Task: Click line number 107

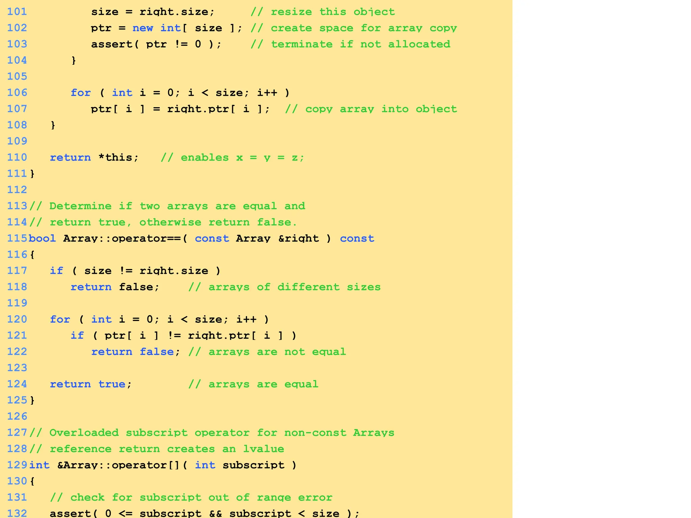Action: pyautogui.click(x=17, y=109)
